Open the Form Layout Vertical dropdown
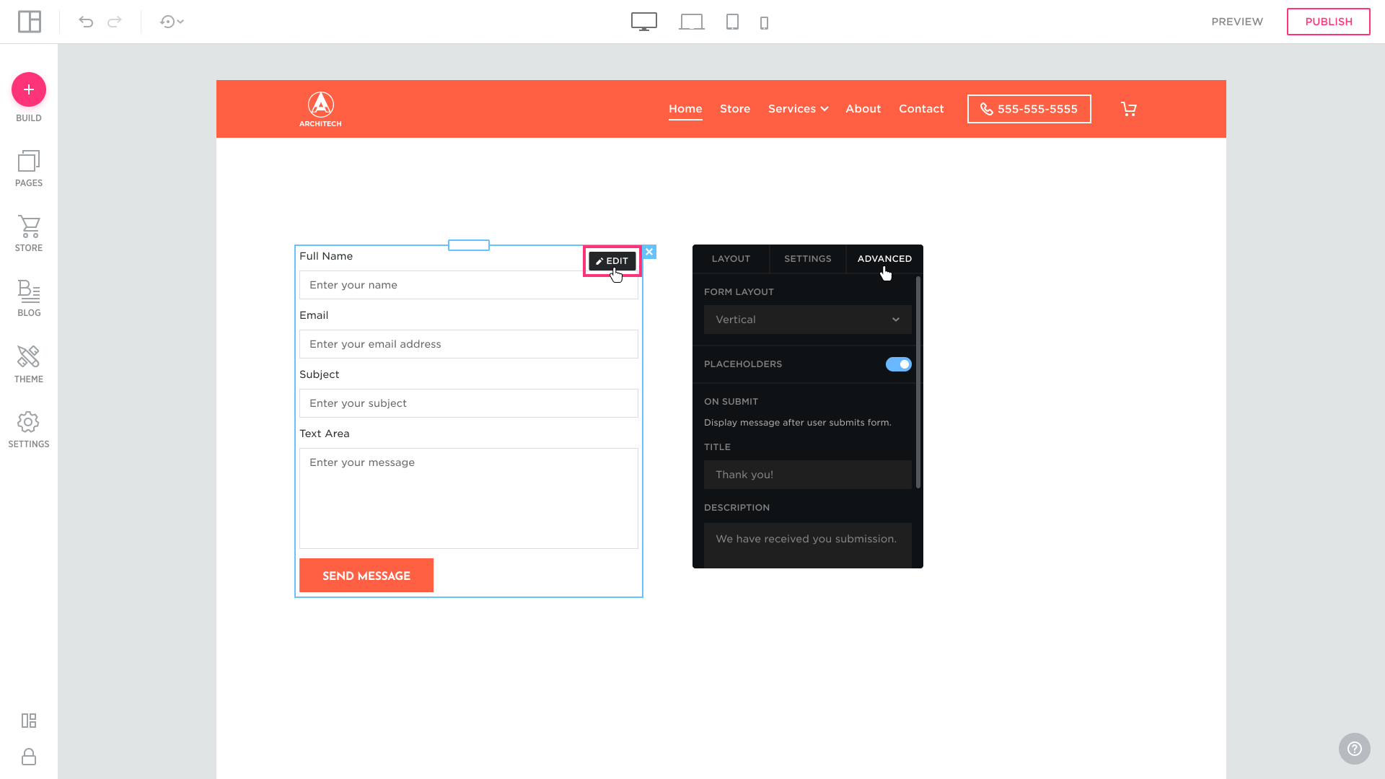This screenshot has width=1385, height=779. (x=807, y=320)
